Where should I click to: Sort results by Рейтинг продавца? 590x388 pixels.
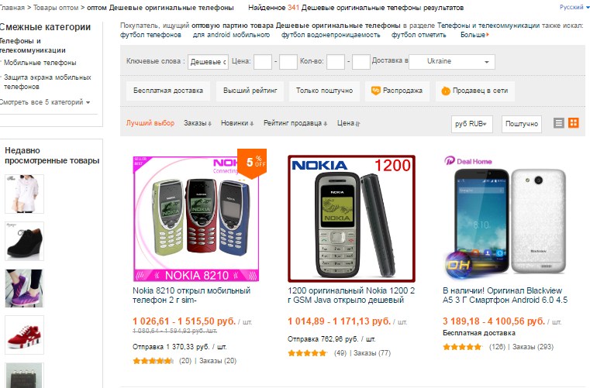point(295,123)
